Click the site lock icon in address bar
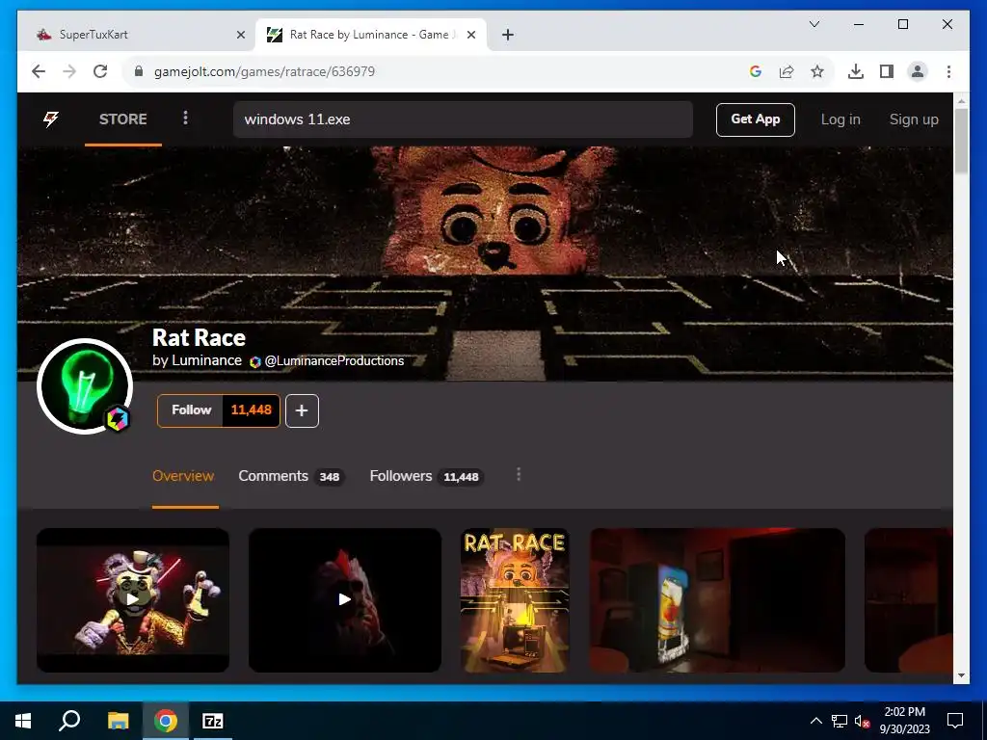Viewport: 987px width, 740px height. coord(139,71)
